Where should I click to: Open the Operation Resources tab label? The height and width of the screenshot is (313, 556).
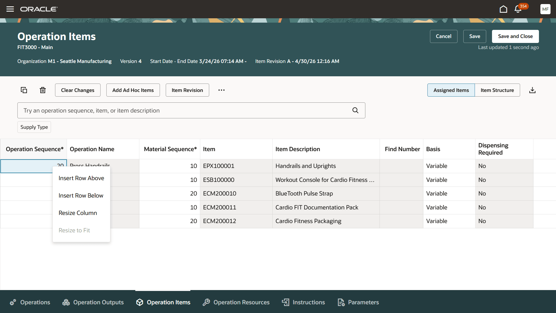pyautogui.click(x=241, y=302)
